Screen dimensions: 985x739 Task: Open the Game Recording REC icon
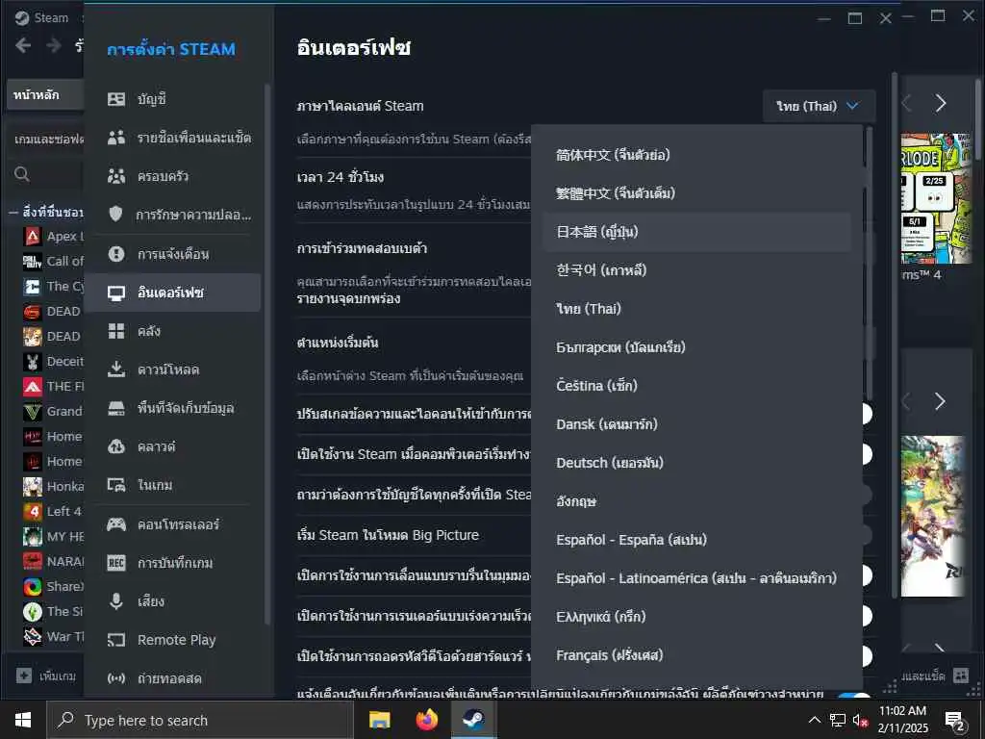[116, 562]
